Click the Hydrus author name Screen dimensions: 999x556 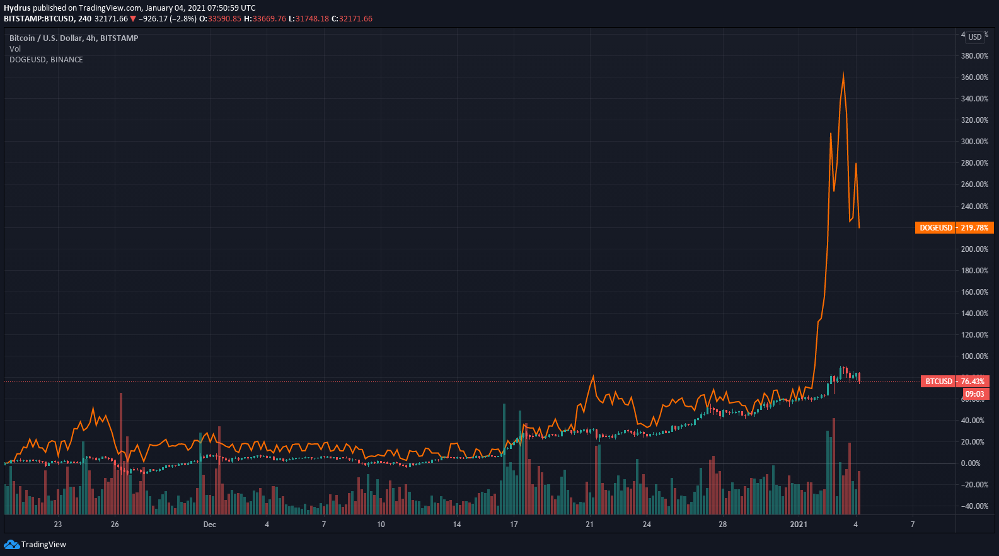coord(17,8)
